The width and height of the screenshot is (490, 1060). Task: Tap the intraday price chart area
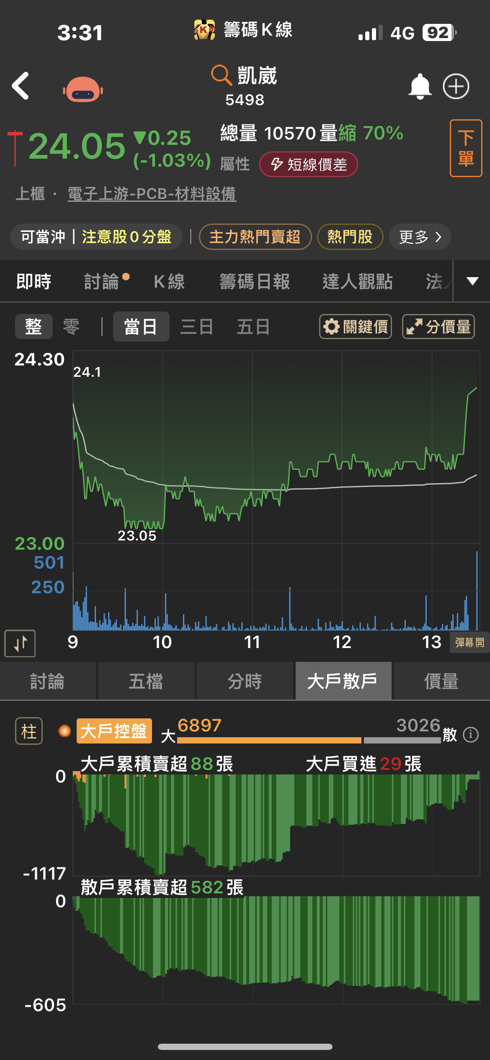click(276, 447)
